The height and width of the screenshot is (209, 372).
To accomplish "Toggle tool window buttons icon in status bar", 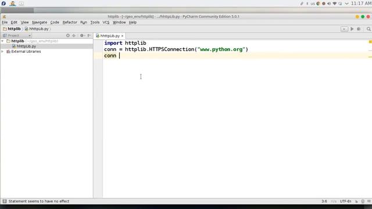I will point(5,201).
